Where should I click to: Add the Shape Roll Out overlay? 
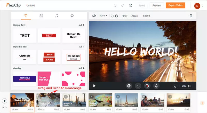click(x=49, y=79)
